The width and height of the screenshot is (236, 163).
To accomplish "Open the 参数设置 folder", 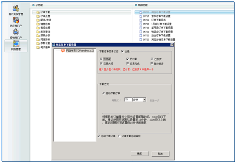I will [x=43, y=43].
